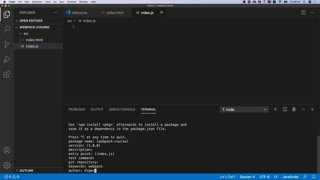This screenshot has height=180, width=320.
Task: Open Wi-Fi status in menu bar
Action: tap(280, 2)
